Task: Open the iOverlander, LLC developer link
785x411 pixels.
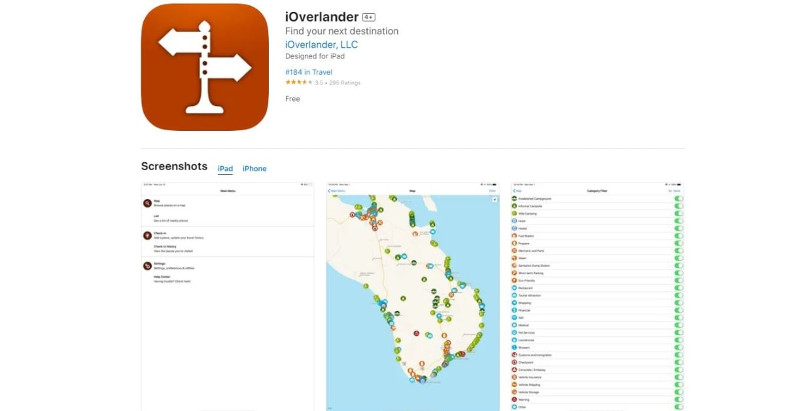Action: pos(321,45)
